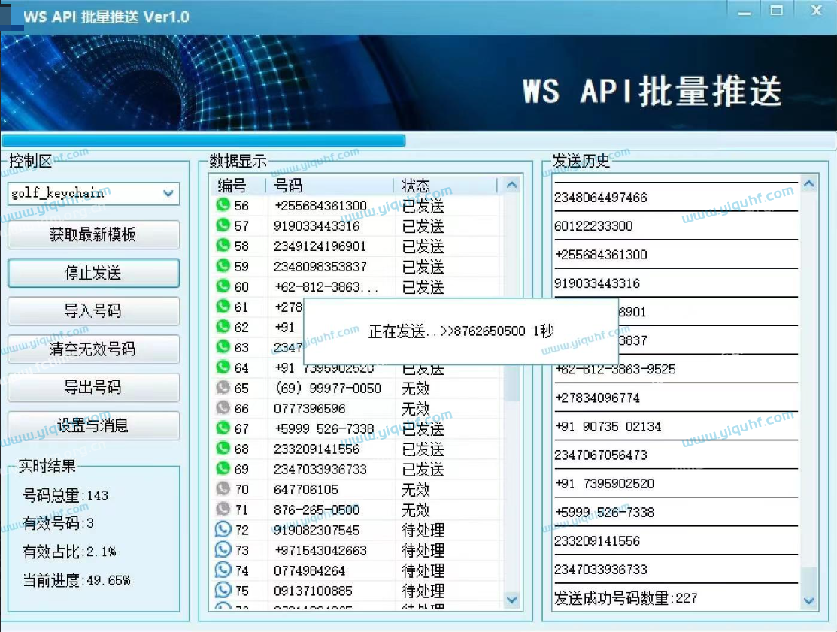Click history entry +27834096774
Screen dimensions: 837x632
(x=597, y=398)
